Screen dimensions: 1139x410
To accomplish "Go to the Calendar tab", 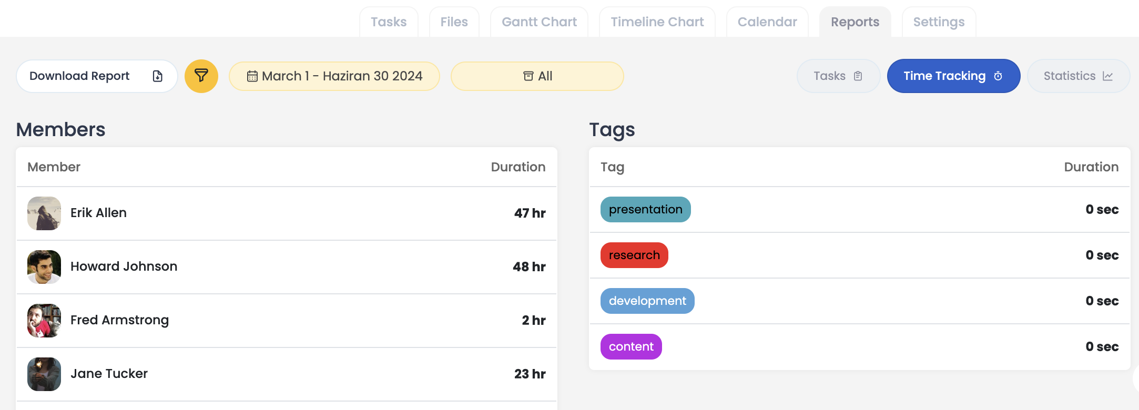I will [767, 22].
